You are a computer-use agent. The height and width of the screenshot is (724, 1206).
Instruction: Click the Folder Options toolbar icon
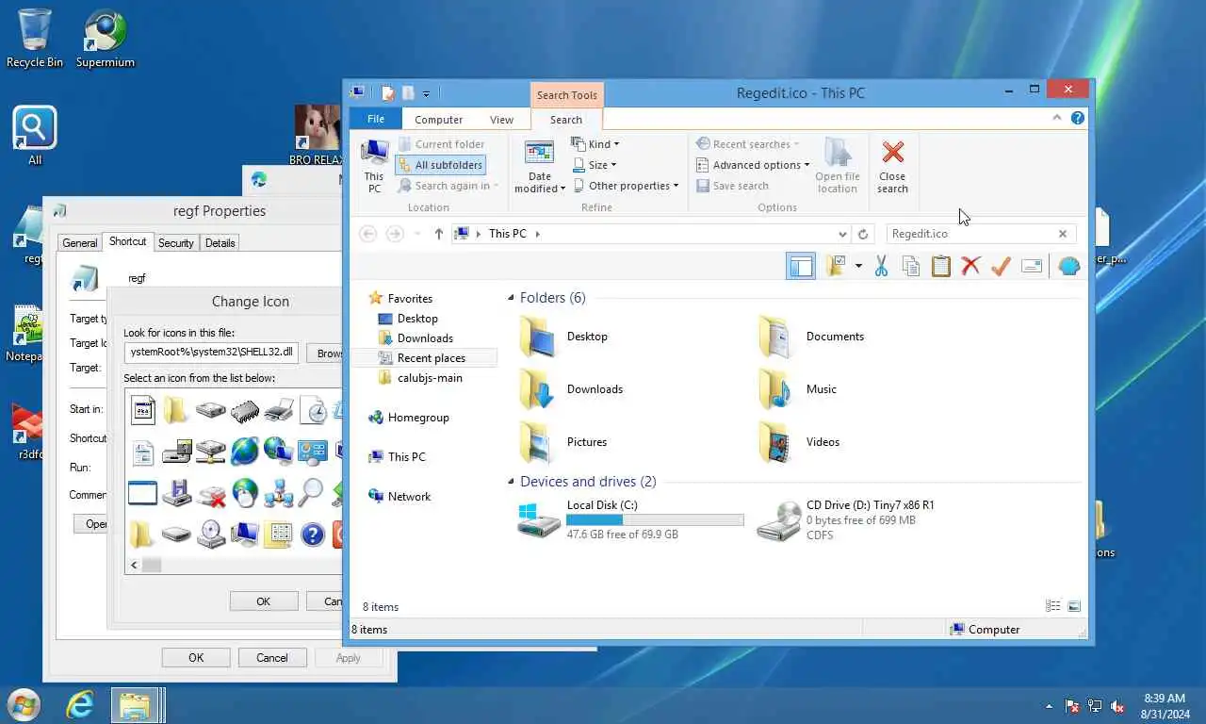coord(835,267)
